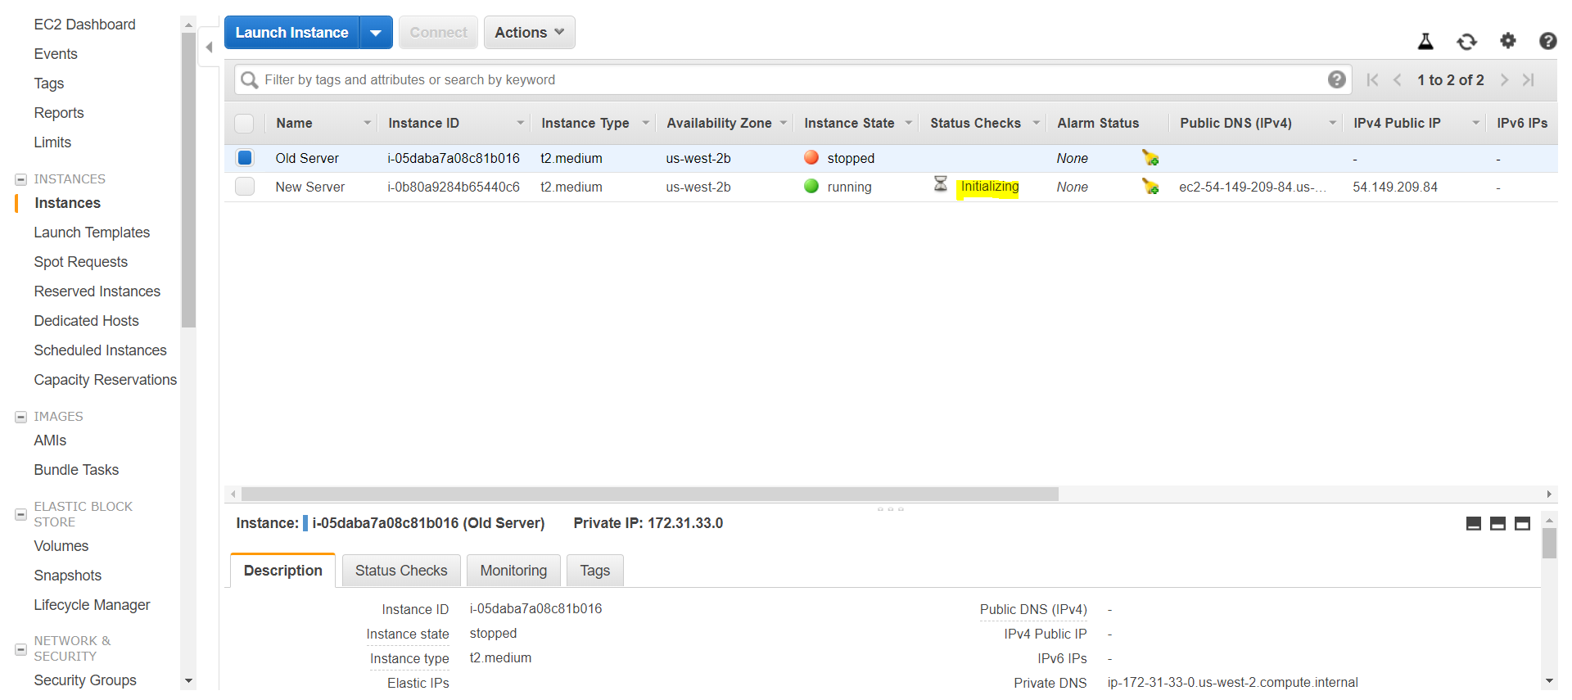Click the green running state indicator
Viewport: 1572px width, 700px height.
811,186
